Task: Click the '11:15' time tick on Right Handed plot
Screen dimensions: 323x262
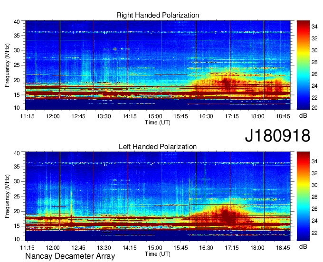Action: click(x=27, y=116)
